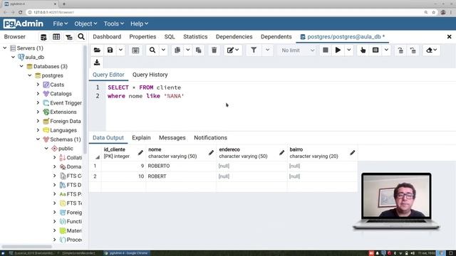
Task: Switch to the Properties tab
Action: click(x=142, y=37)
